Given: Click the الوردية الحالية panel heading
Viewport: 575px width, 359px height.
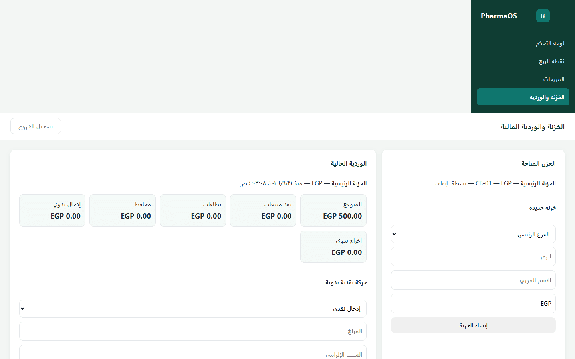Looking at the screenshot, I should 349,164.
